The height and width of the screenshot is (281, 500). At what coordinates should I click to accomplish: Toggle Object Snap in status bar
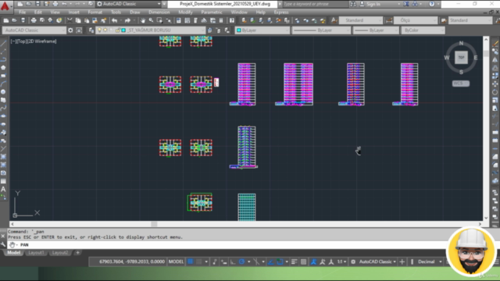[x=280, y=261]
